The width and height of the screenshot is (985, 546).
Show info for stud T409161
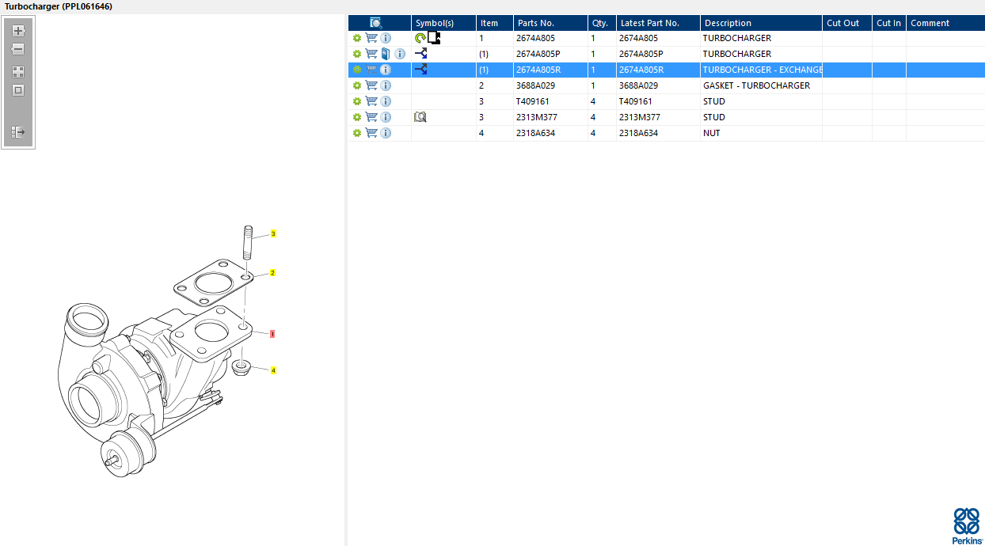coord(386,101)
